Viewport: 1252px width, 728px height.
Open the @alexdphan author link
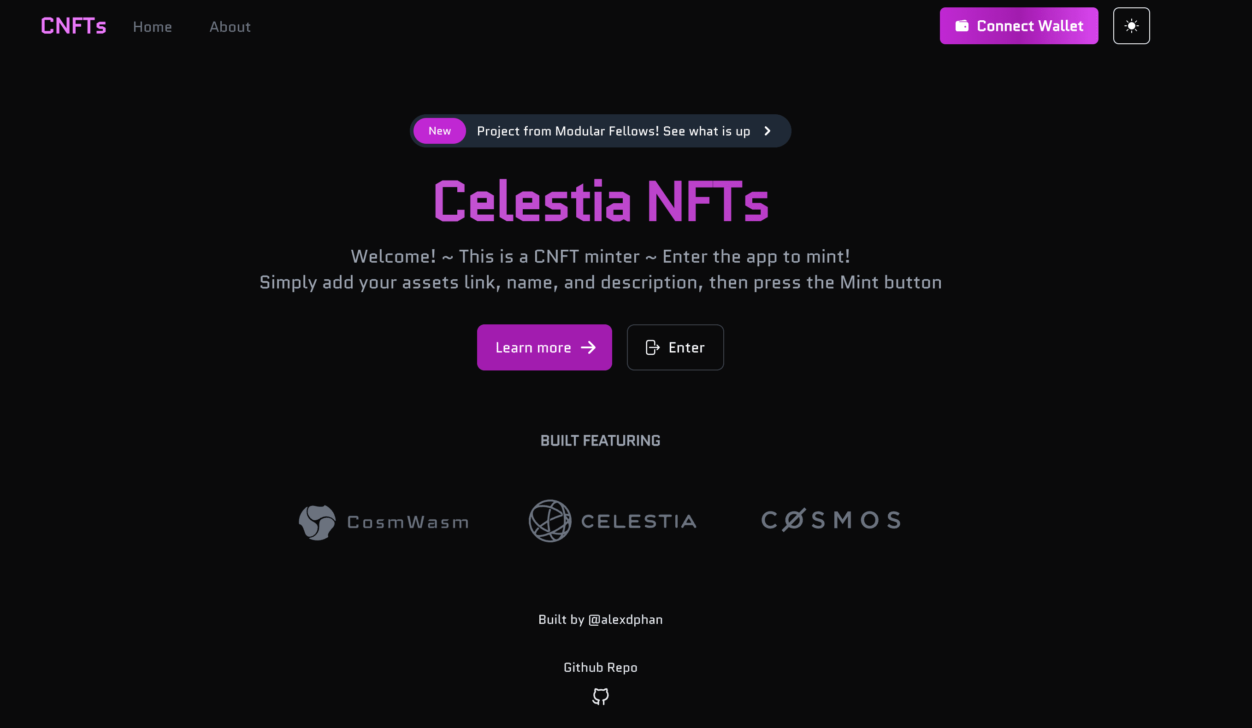626,620
